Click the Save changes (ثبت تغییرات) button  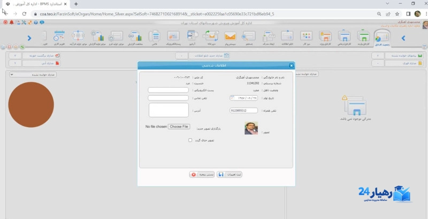click(230, 174)
